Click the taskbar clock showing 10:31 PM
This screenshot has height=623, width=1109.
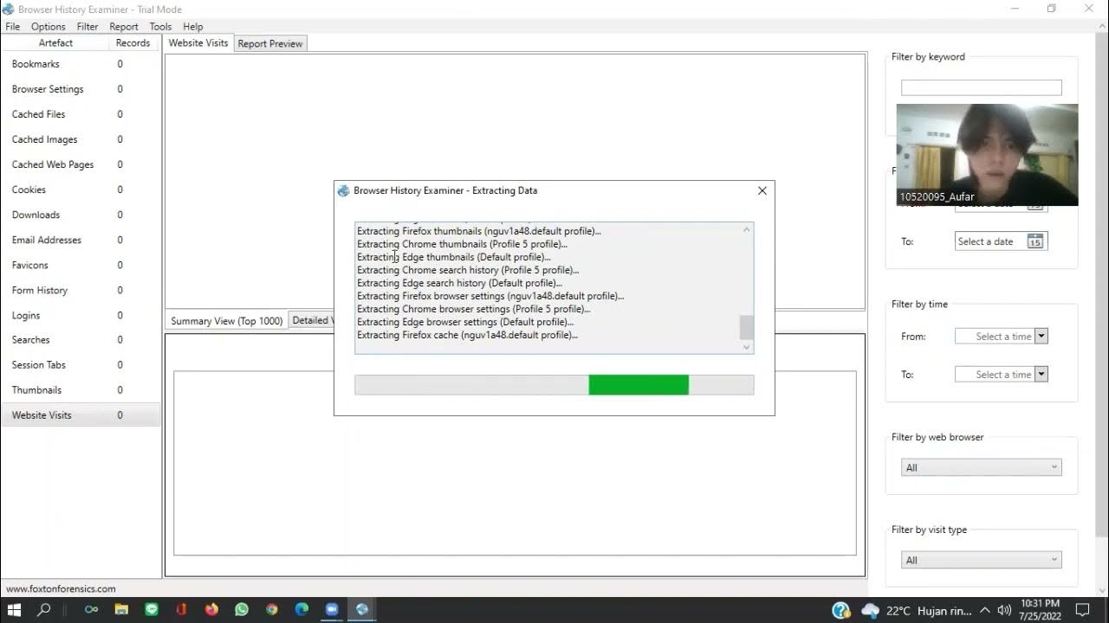point(1040,610)
